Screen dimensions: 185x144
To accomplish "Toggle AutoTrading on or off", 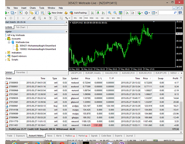I will click(x=78, y=13).
